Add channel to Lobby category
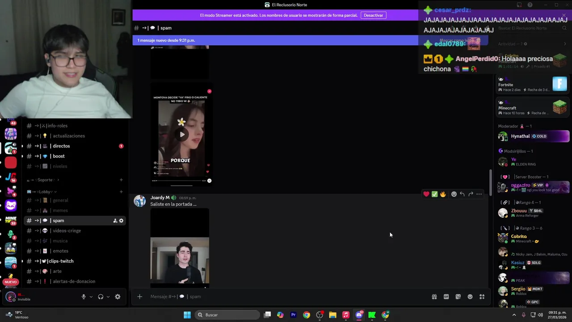Viewport: 572px width, 322px height. pos(121,192)
